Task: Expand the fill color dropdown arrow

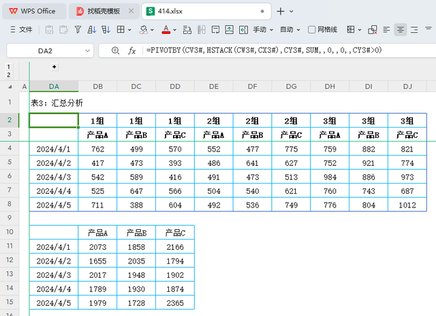Action: coord(152,29)
